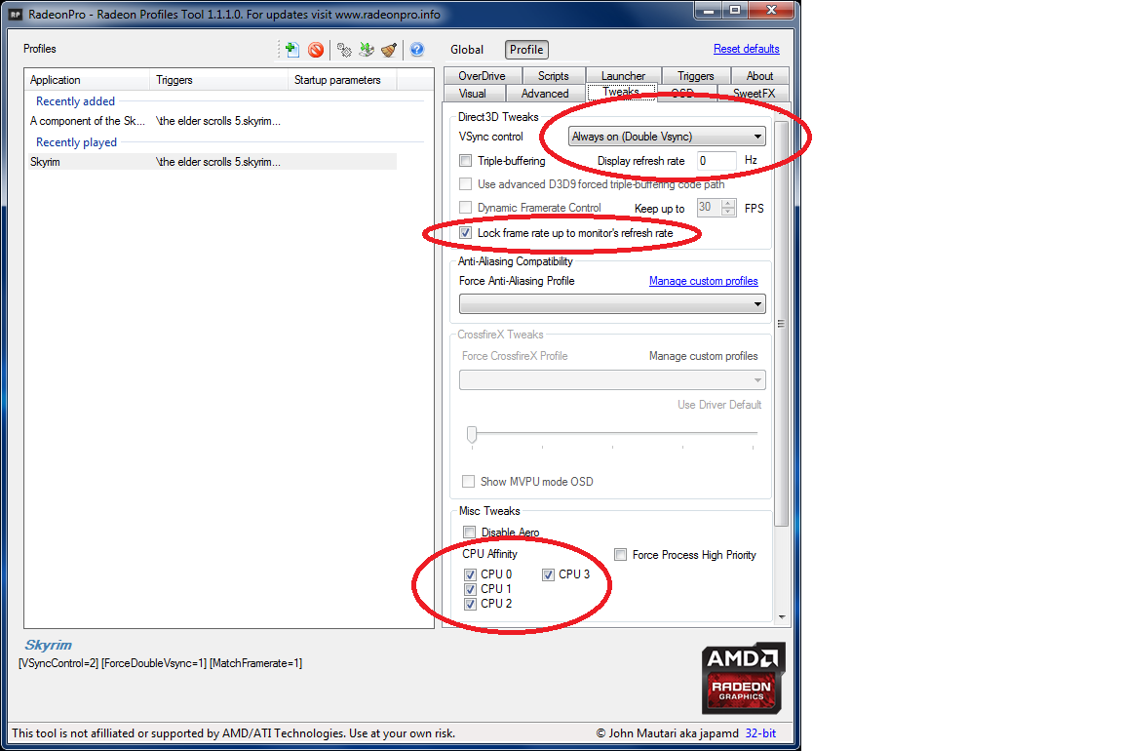The height and width of the screenshot is (751, 1123).
Task: Click the broom cleanup icon
Action: coord(389,50)
